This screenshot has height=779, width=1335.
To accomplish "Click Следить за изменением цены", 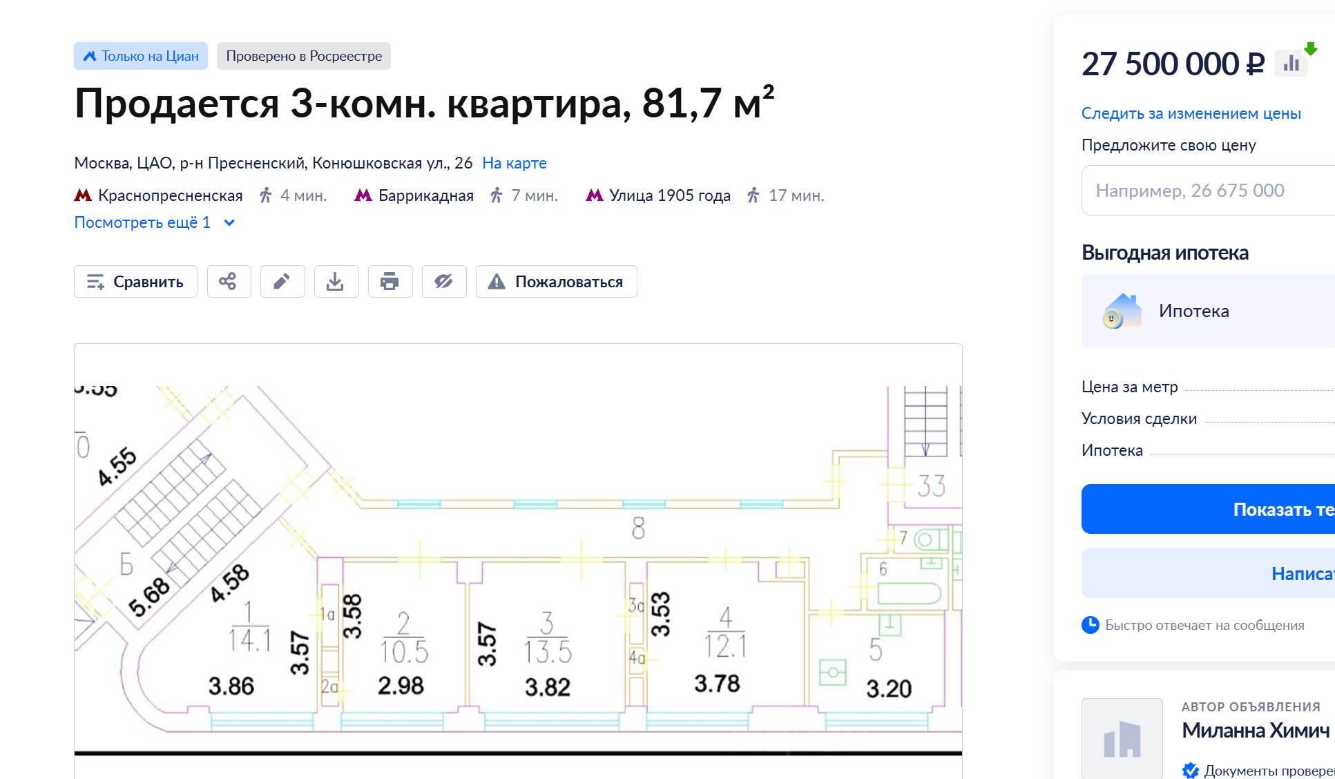I will (1191, 113).
